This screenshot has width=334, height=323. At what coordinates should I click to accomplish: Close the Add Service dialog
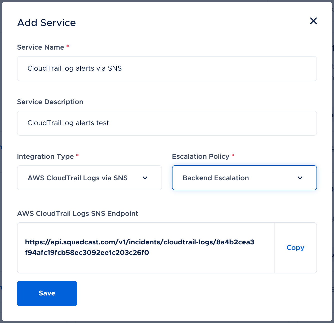pos(313,21)
